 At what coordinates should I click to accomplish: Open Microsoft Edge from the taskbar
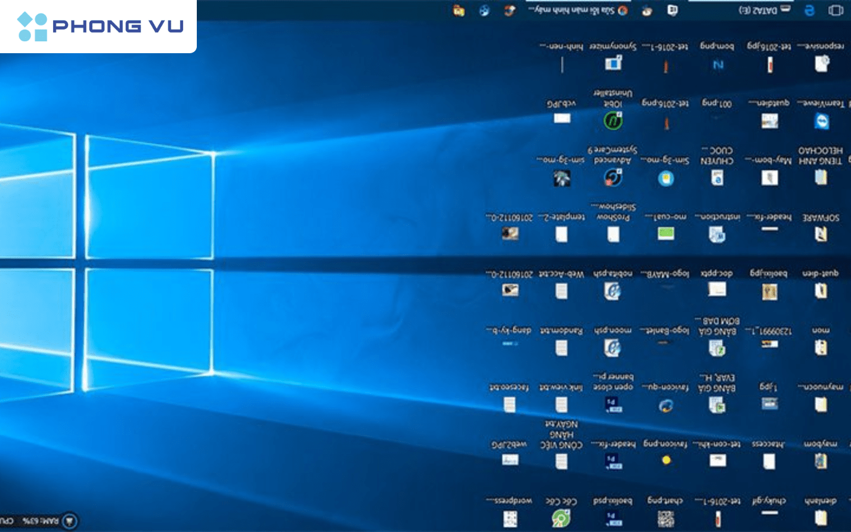[x=810, y=10]
